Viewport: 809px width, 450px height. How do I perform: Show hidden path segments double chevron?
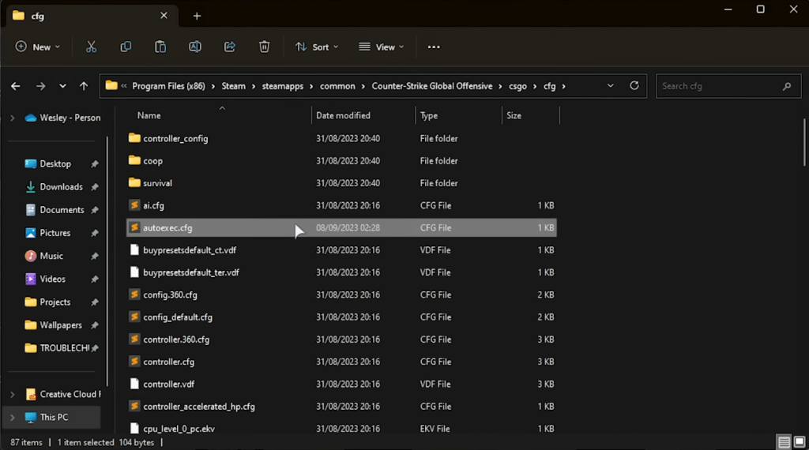[x=124, y=86]
